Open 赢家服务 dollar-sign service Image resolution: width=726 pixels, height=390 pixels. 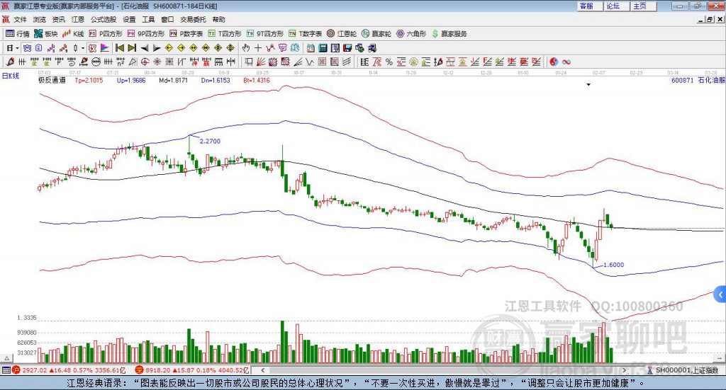pos(449,34)
